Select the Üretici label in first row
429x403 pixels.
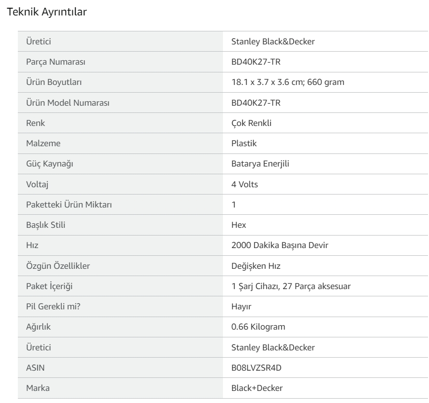[39, 42]
